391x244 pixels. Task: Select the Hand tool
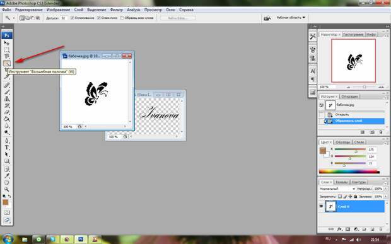click(6, 182)
